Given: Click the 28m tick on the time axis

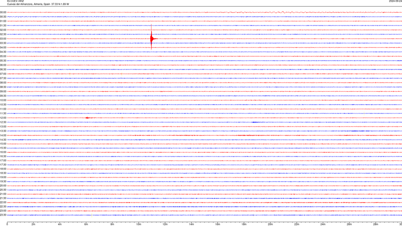Looking at the screenshot, I should point(376,224).
